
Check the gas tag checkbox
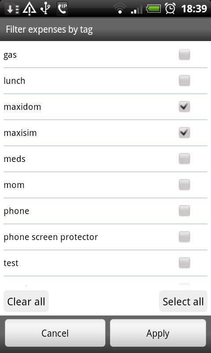184,55
